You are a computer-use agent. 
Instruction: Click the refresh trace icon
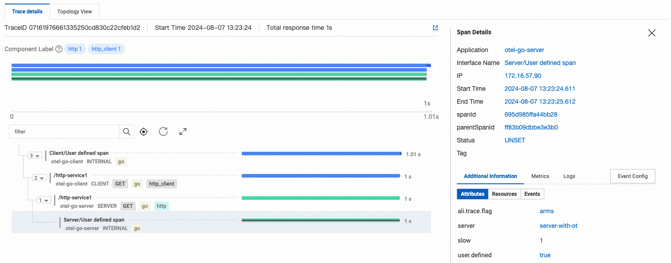tap(163, 132)
